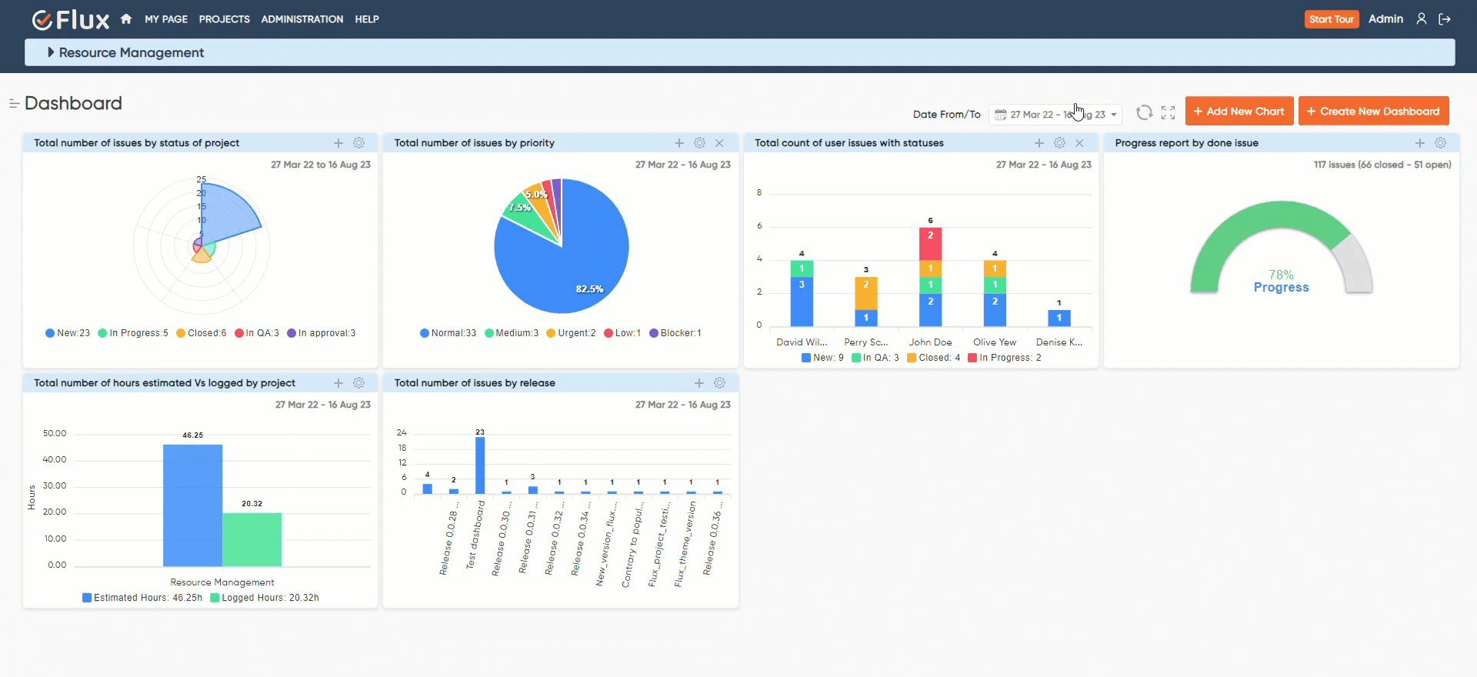Open the Projects menu
The width and height of the screenshot is (1477, 677).
coord(224,19)
